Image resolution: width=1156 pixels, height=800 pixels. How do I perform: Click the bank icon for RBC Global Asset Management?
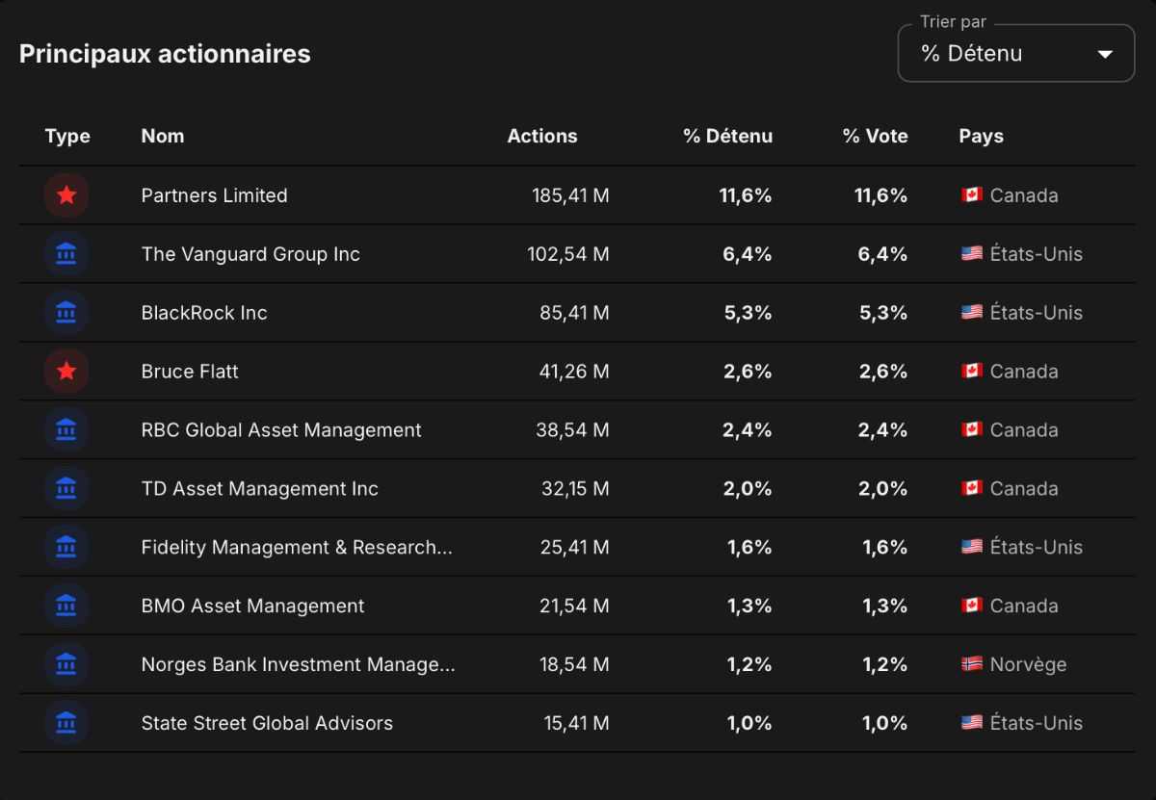66,430
